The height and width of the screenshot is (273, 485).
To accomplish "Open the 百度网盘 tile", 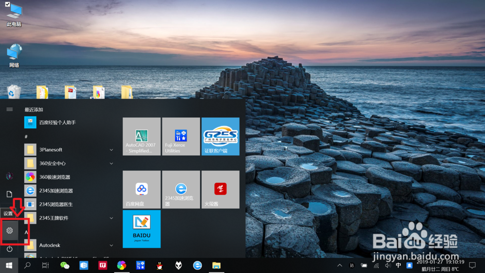I will pyautogui.click(x=142, y=189).
